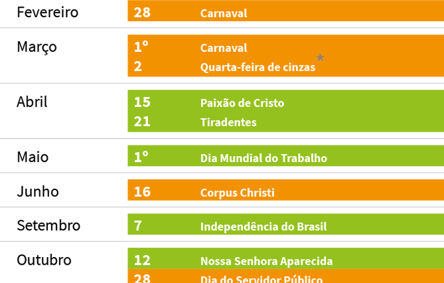This screenshot has height=283, width=444.
Task: Click the Carnaval entry in the Março row
Action: [x=223, y=48]
